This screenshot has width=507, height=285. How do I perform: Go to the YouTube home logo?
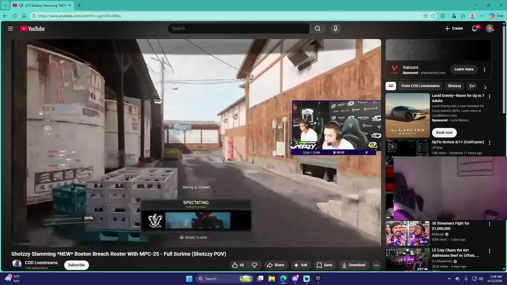pos(32,28)
